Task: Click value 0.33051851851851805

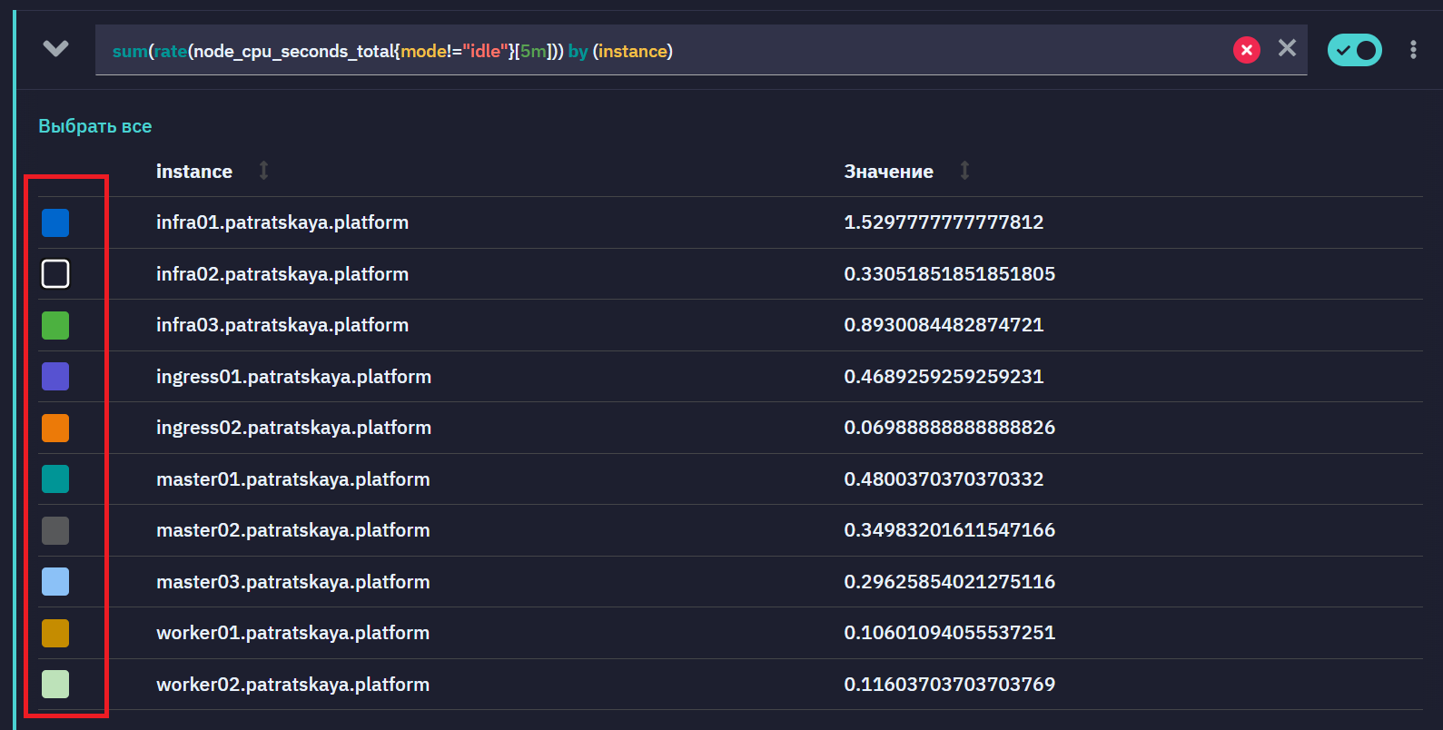Action: [x=950, y=274]
